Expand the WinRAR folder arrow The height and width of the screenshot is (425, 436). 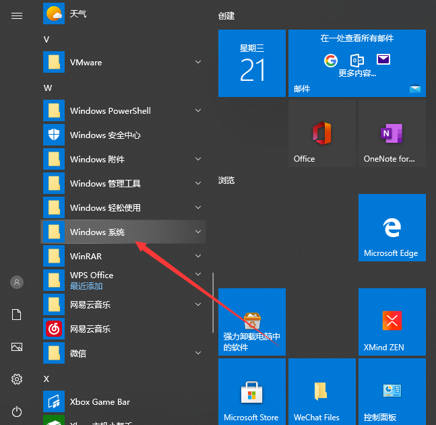(198, 256)
